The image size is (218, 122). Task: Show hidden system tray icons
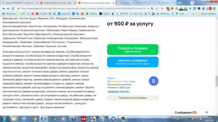tap(182, 119)
